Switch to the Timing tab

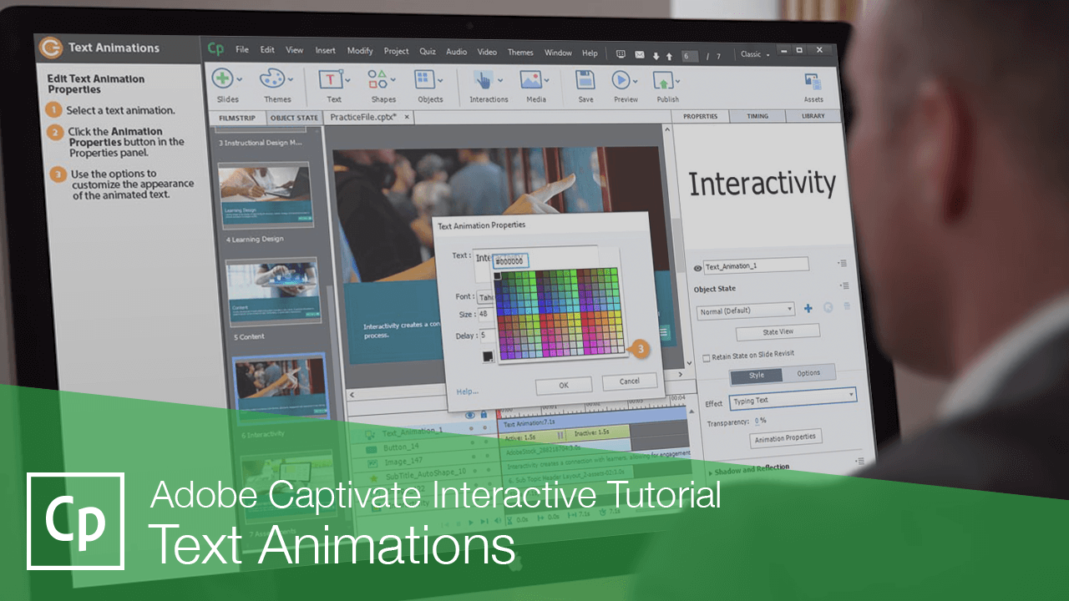point(757,116)
